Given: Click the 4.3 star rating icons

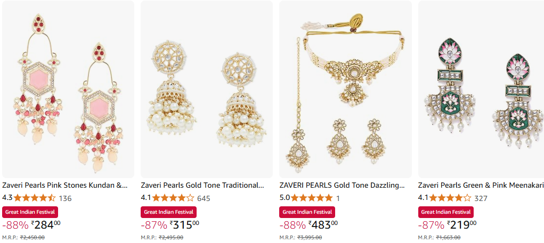Looking at the screenshot, I should click(x=35, y=198).
